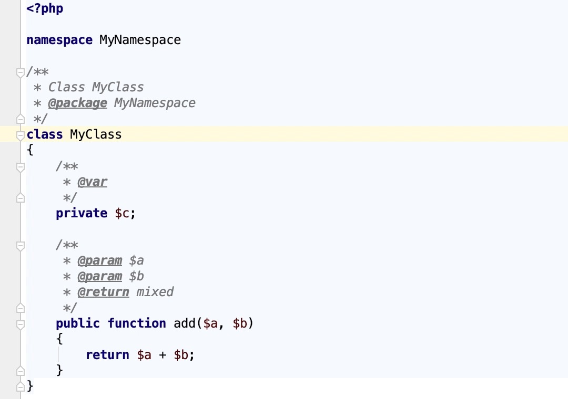
Task: Collapse the add function body fold region
Action: pyautogui.click(x=20, y=324)
